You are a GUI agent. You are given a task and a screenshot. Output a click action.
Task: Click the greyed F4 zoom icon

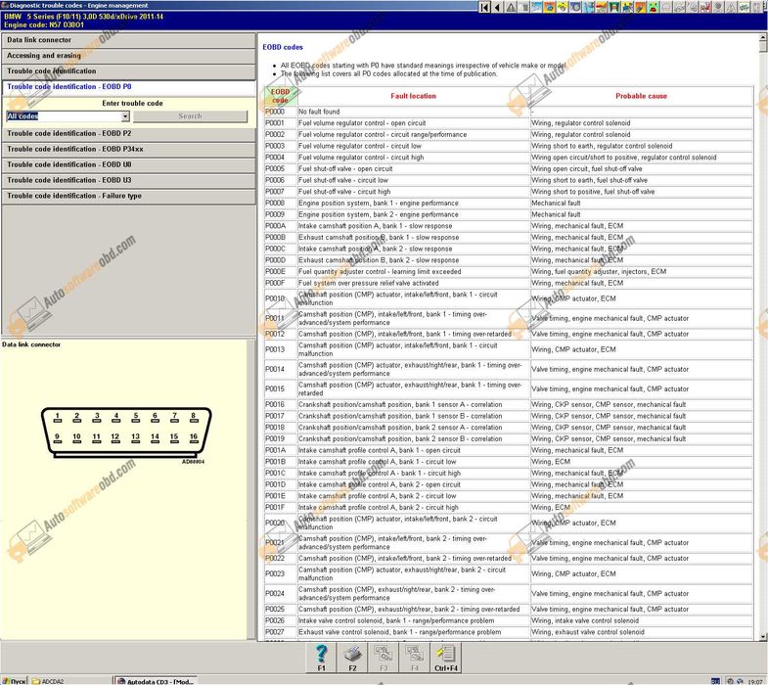point(415,657)
